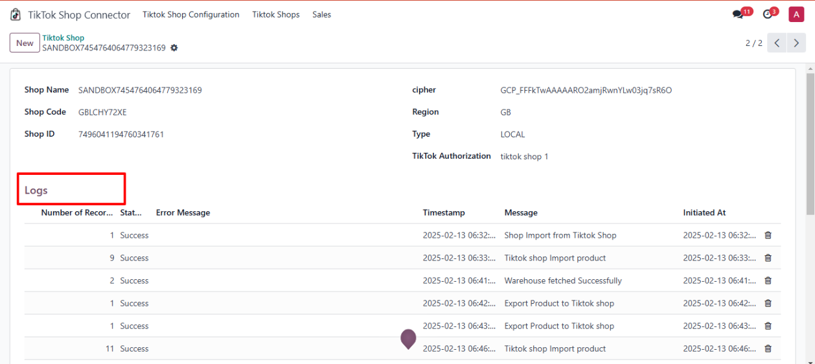
Task: Open the chat messages icon
Action: 739,14
